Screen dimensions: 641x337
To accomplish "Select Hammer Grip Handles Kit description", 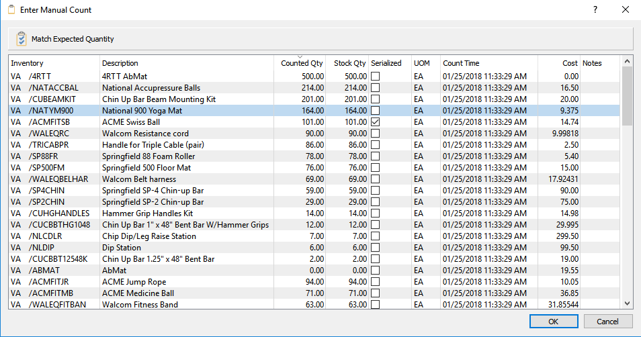I will (x=148, y=213).
